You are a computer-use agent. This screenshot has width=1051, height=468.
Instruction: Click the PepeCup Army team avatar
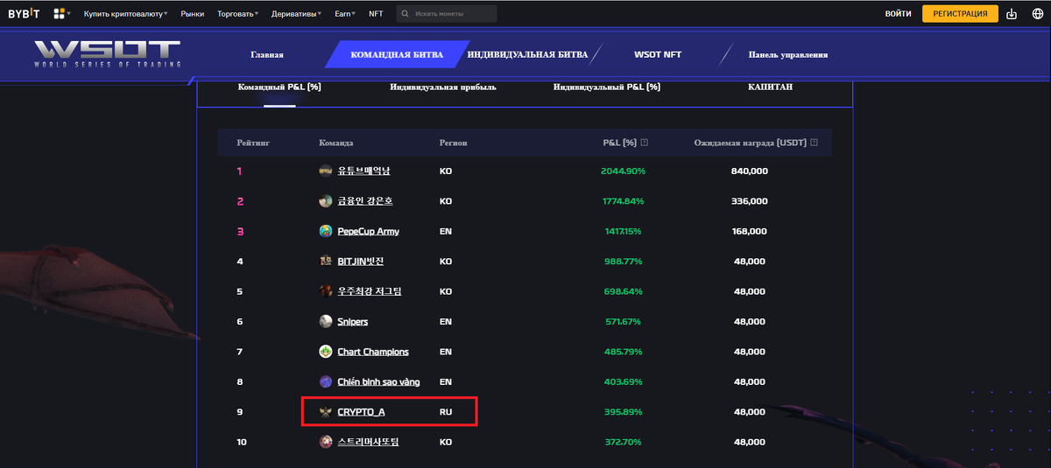(x=326, y=231)
